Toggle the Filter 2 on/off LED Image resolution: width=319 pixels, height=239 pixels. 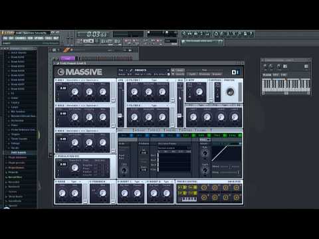(x=128, y=106)
